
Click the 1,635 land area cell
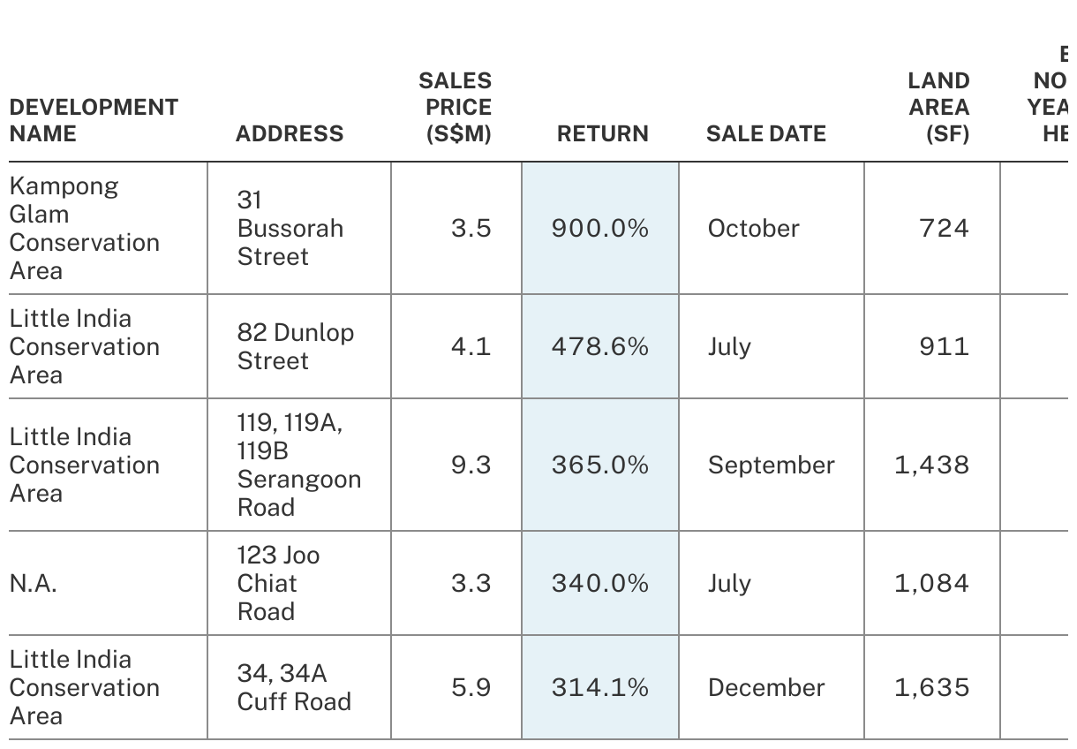931,687
